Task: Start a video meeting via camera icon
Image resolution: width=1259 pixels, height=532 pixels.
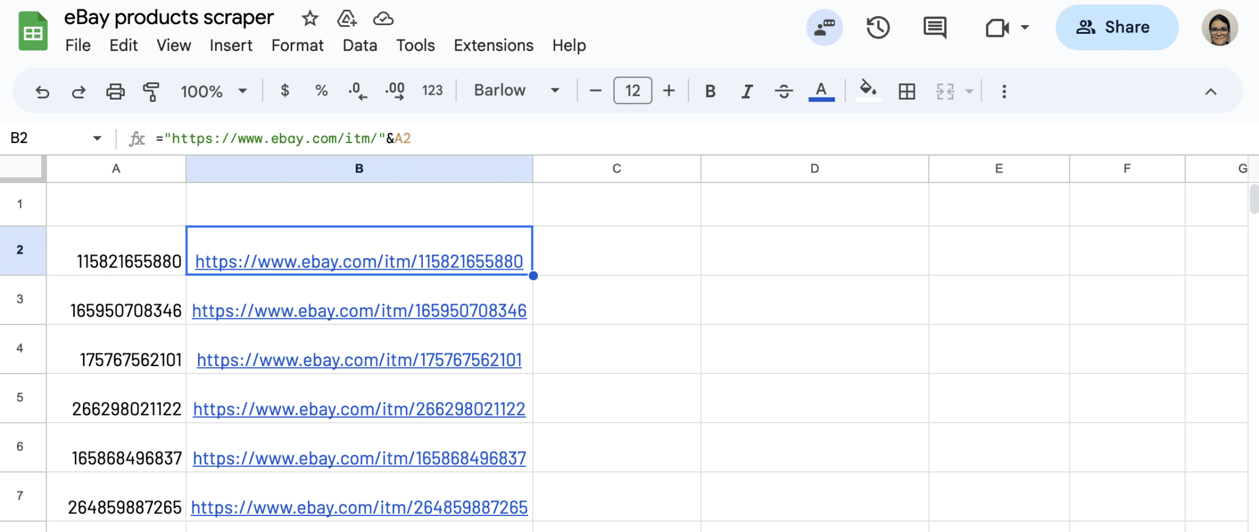Action: [997, 28]
